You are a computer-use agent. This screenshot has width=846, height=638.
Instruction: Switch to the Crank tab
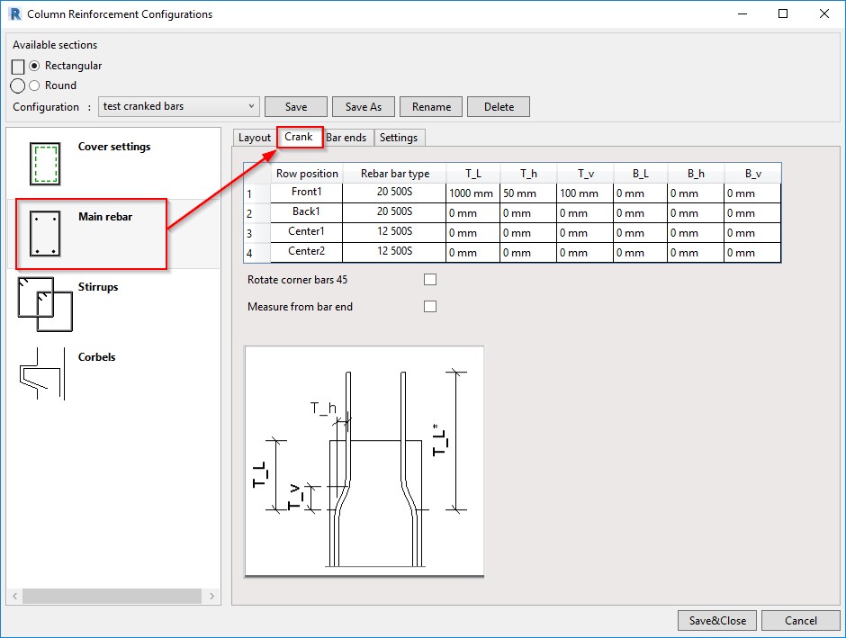point(300,137)
